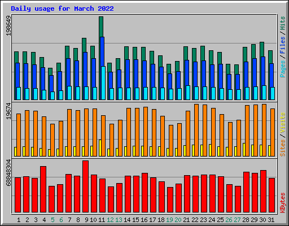The width and height of the screenshot is (289, 226).
Task: Click day label 2 on the x-axis
Action: 27,220
